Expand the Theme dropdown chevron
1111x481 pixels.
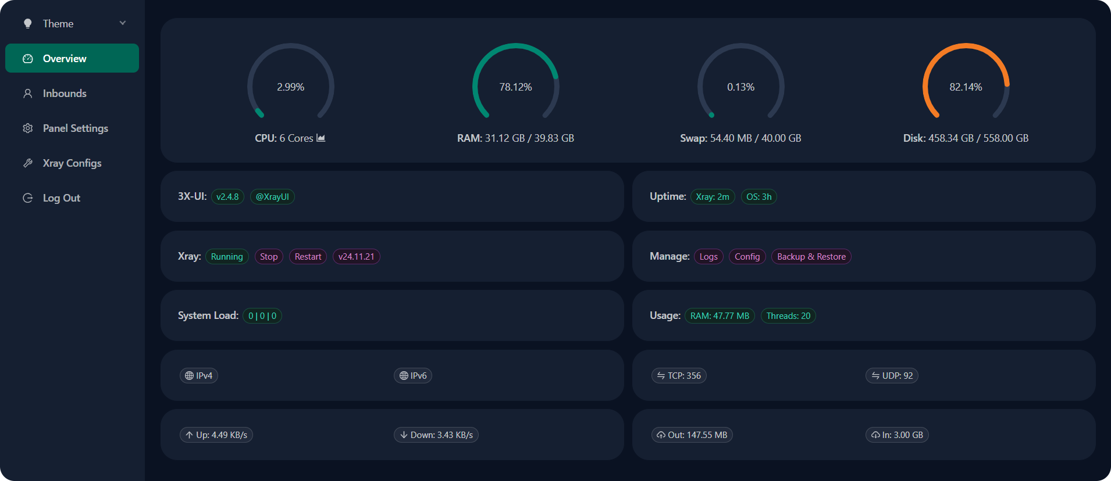123,23
